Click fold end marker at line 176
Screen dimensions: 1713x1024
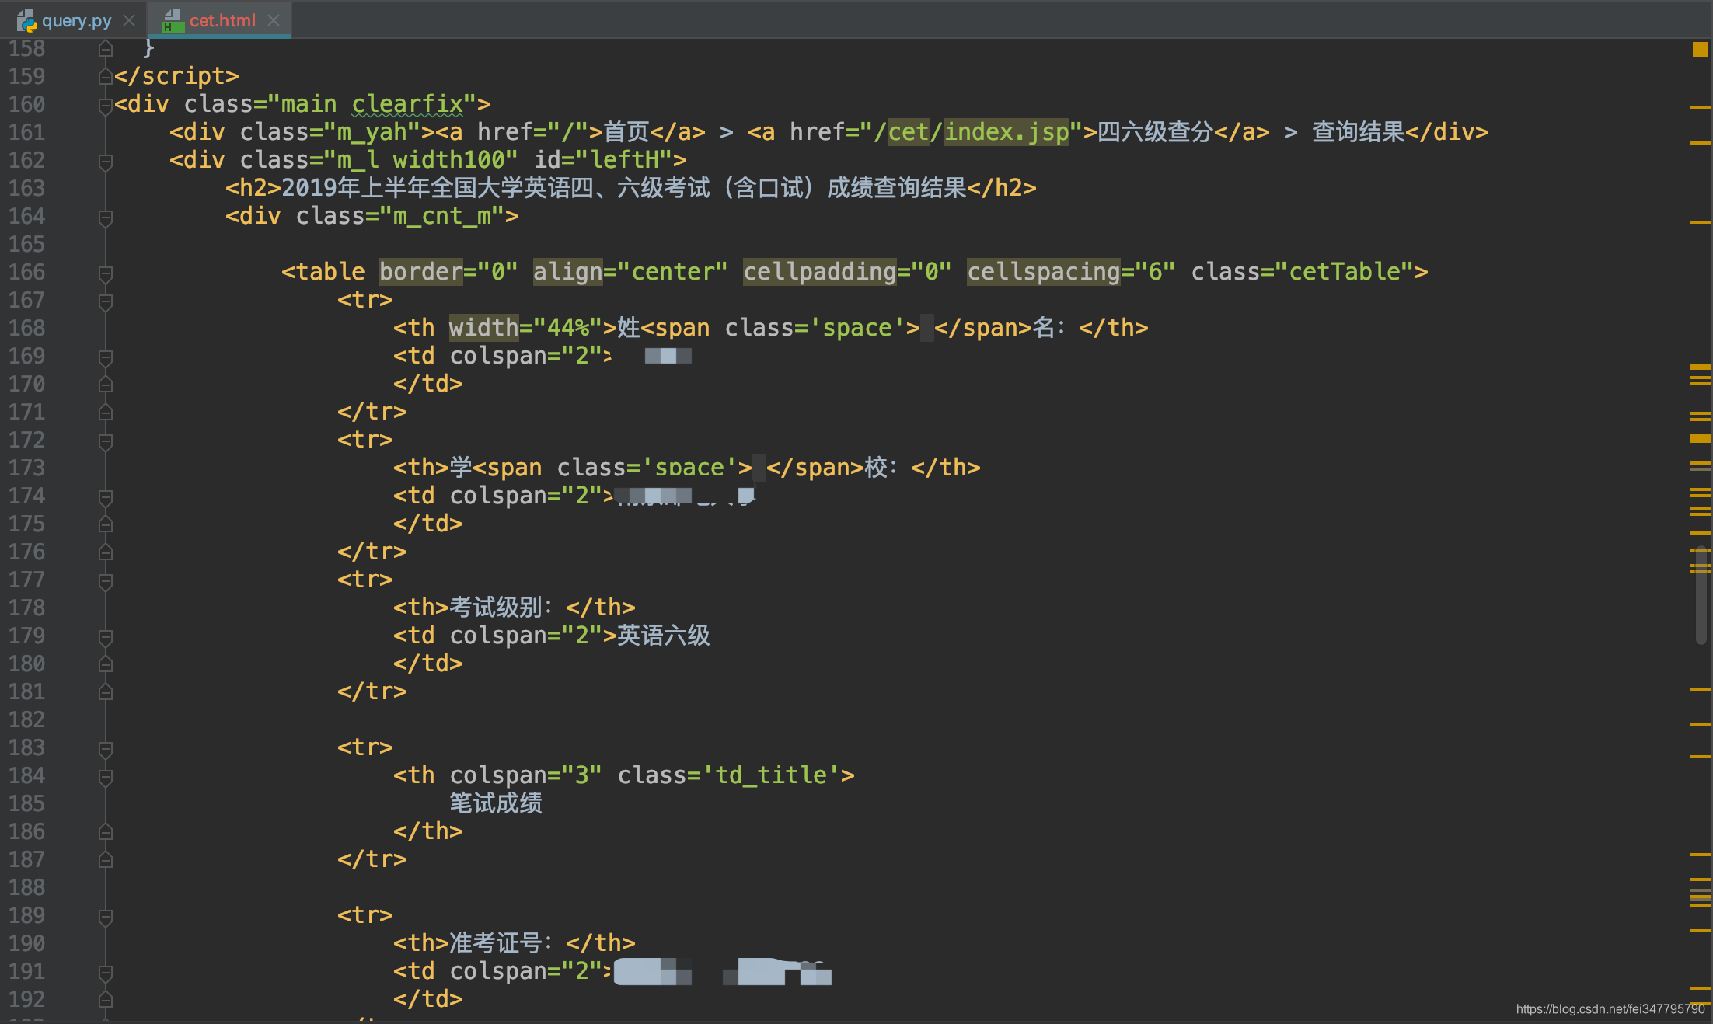pyautogui.click(x=106, y=552)
